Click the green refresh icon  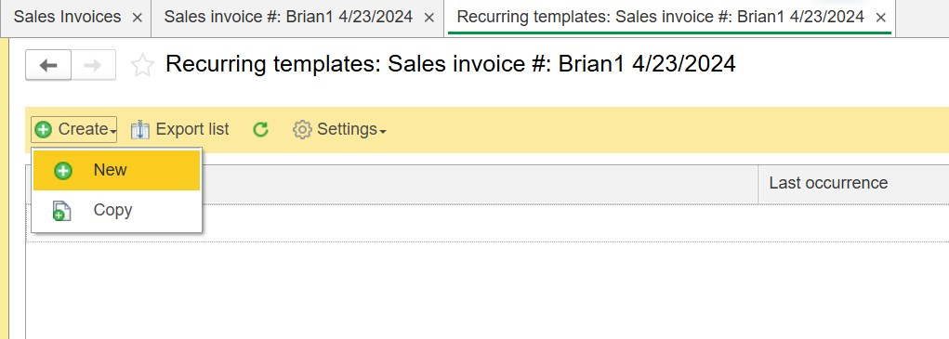(x=260, y=129)
